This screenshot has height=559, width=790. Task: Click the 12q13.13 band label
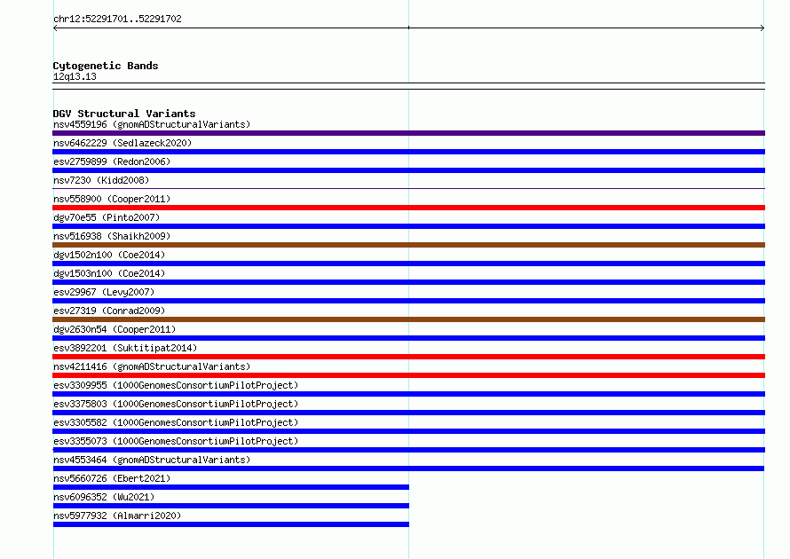(75, 76)
